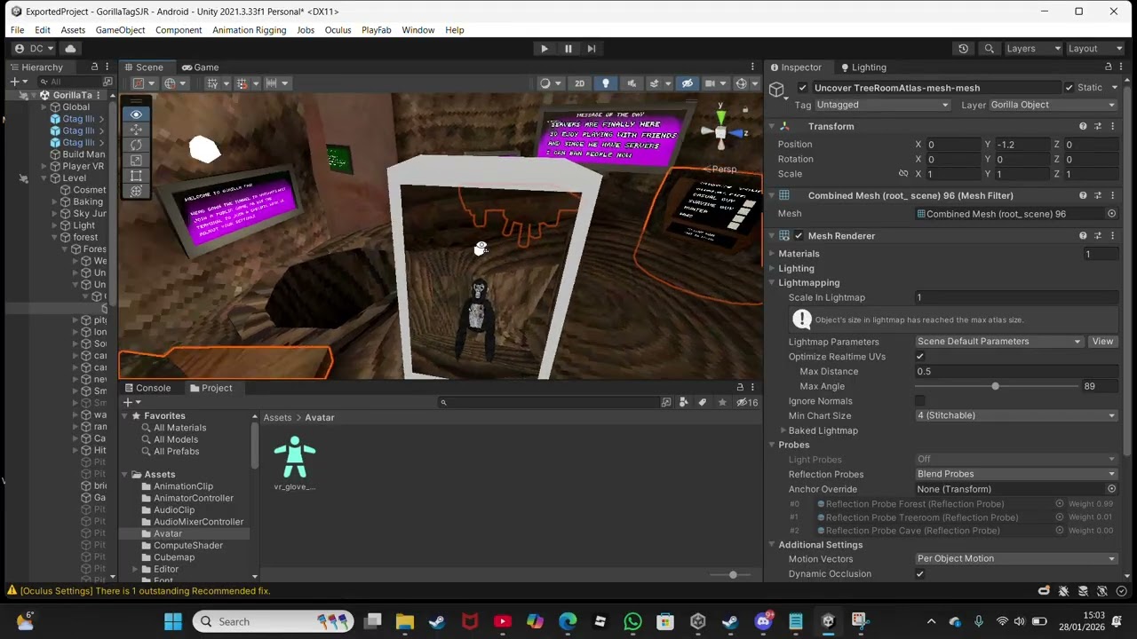Uncheck the GameObject active checkbox
1137x639 pixels.
click(x=803, y=87)
